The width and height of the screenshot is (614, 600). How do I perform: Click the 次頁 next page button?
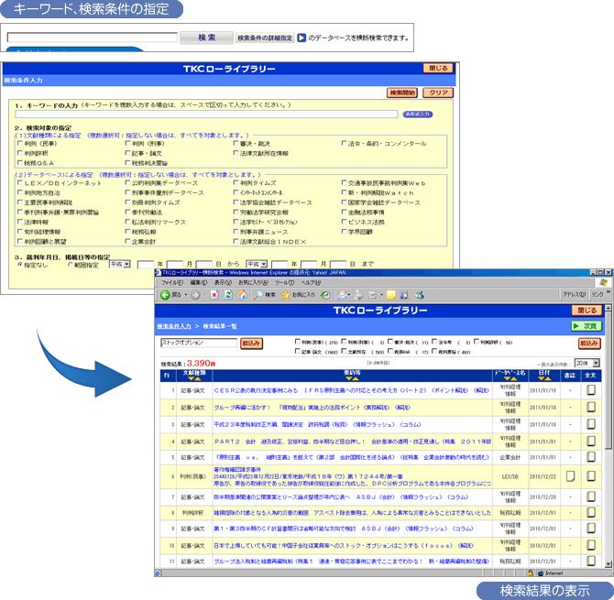(586, 326)
